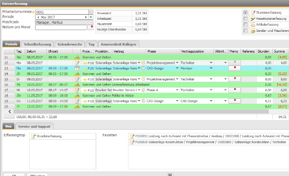Click Kommen und Gehen icon in row 20
The width and height of the screenshot is (289, 176).
click(x=77, y=106)
